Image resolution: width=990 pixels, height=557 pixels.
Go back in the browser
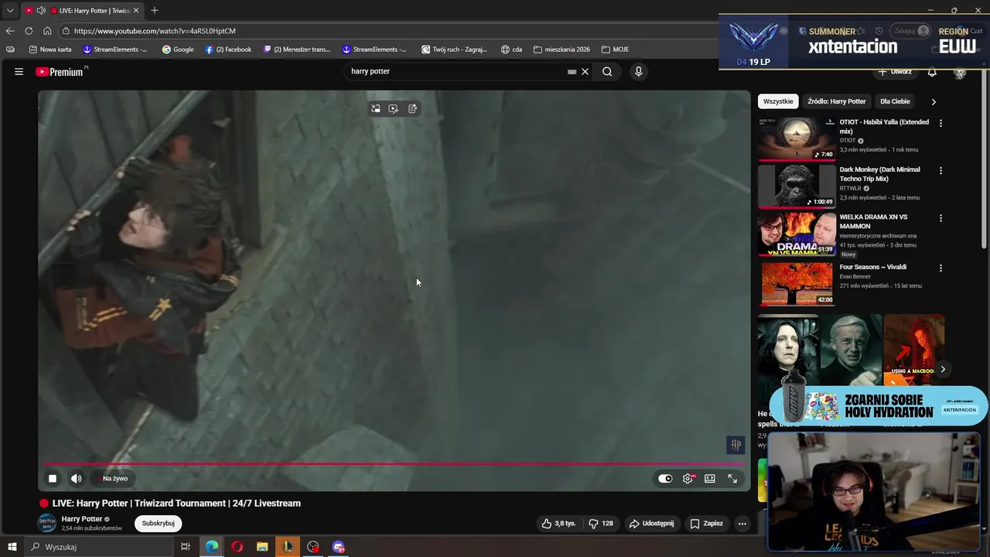pos(10,31)
